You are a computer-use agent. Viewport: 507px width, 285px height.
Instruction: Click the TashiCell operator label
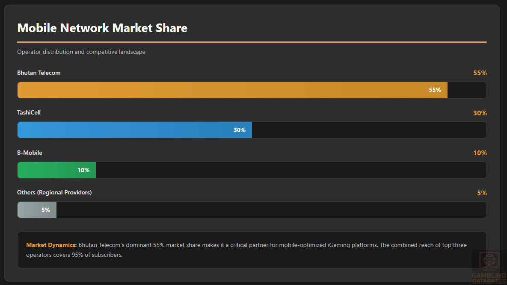click(29, 113)
